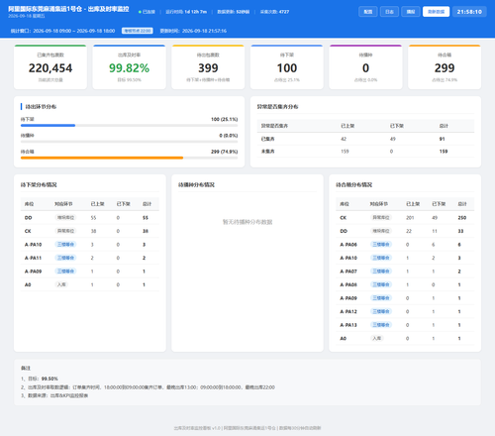This screenshot has height=436, width=495.
Task: Select the 399 pending packages card
Action: tap(208, 67)
